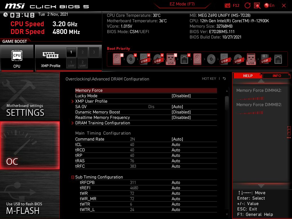Change Command Rate [Auto] setting
292x219 pixels.
177,139
